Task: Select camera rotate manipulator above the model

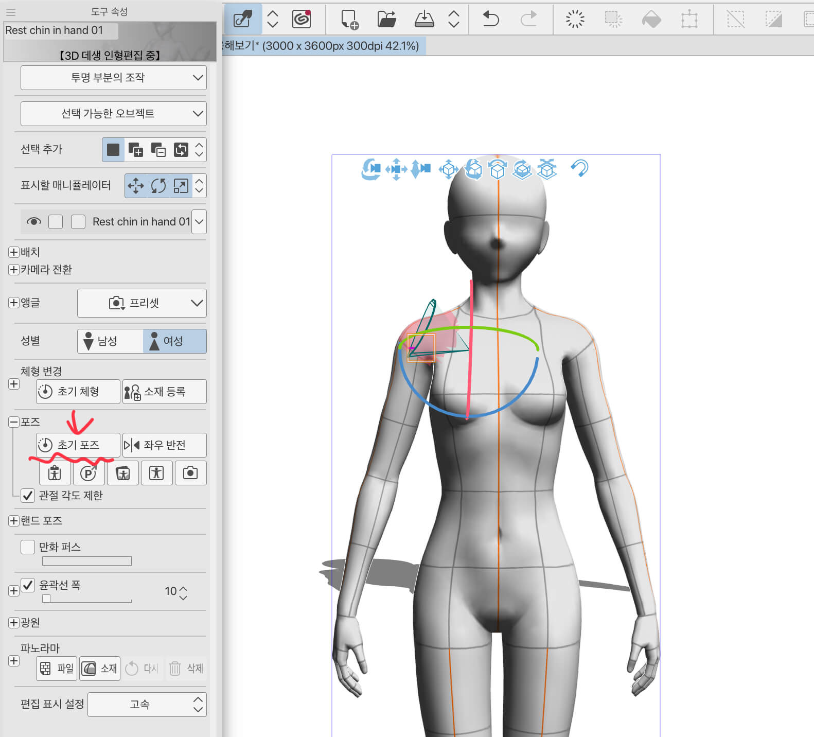Action: click(371, 169)
